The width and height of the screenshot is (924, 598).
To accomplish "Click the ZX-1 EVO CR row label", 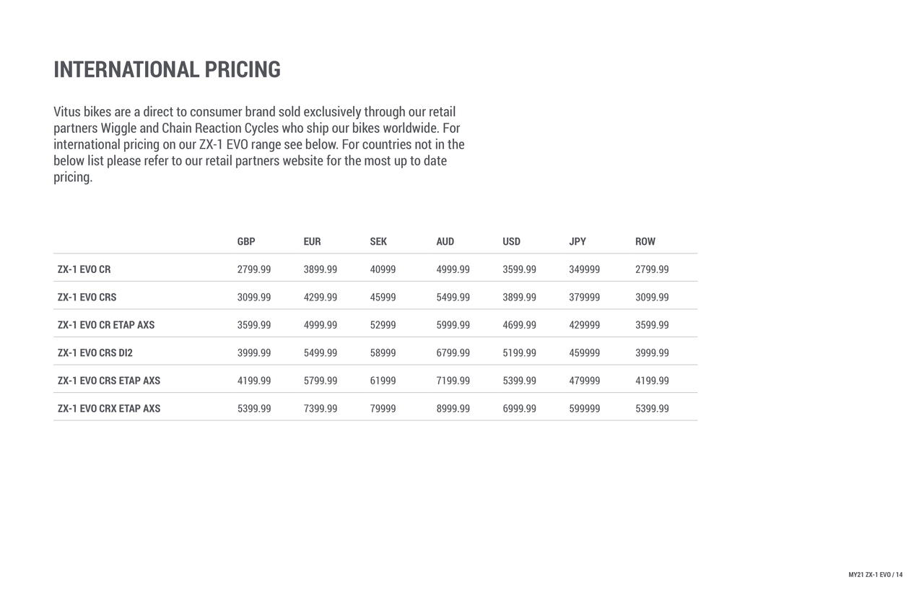I will pos(84,269).
